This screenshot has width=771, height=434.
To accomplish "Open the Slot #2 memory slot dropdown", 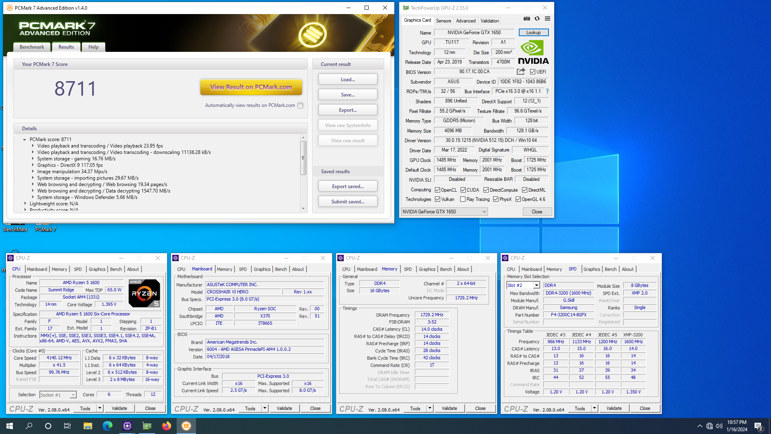I will click(523, 285).
